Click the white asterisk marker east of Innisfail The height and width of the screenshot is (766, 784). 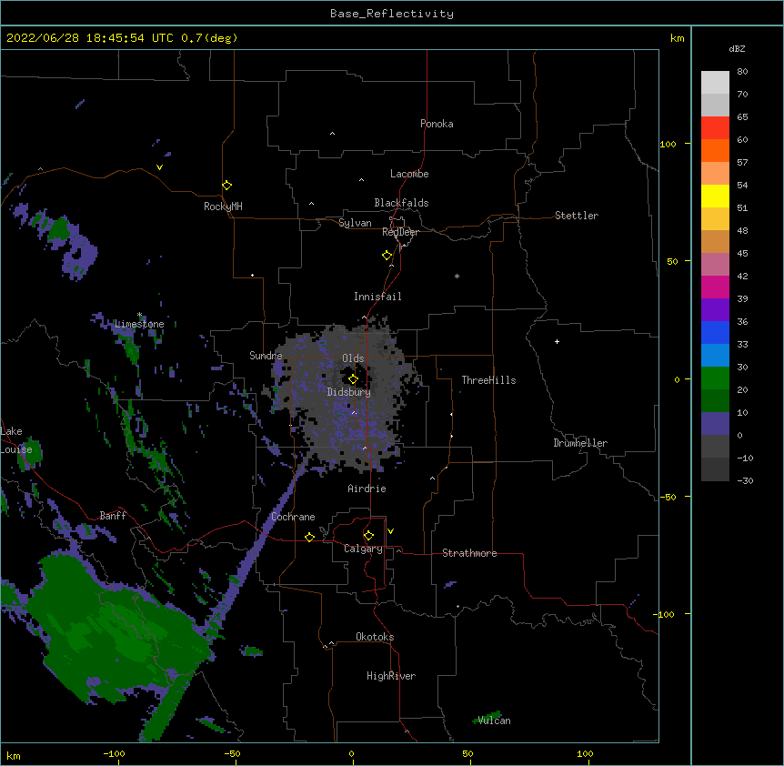457,276
